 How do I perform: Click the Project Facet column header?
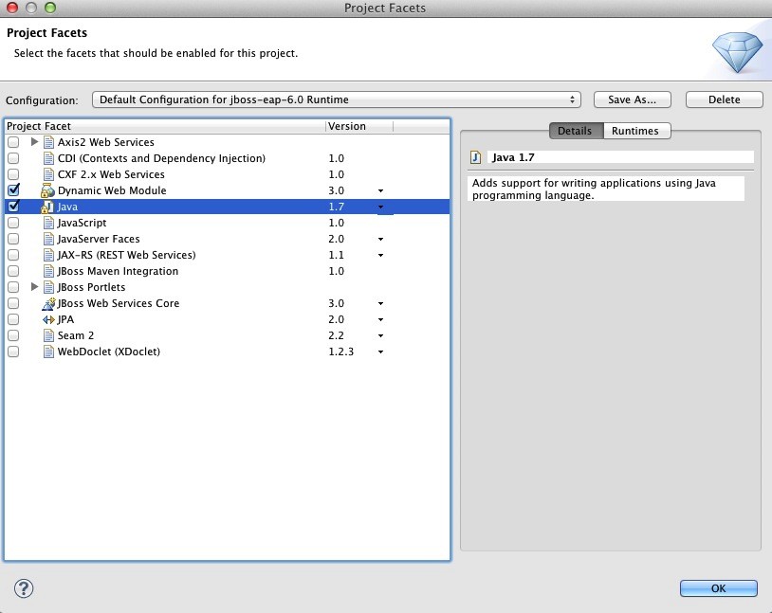pos(165,126)
